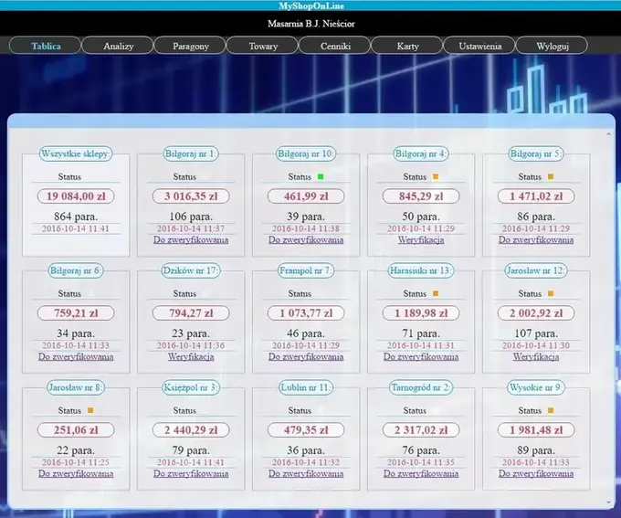Open Do zweryfikowania link for Jarosław nr 8
621x518 pixels.
[76, 473]
